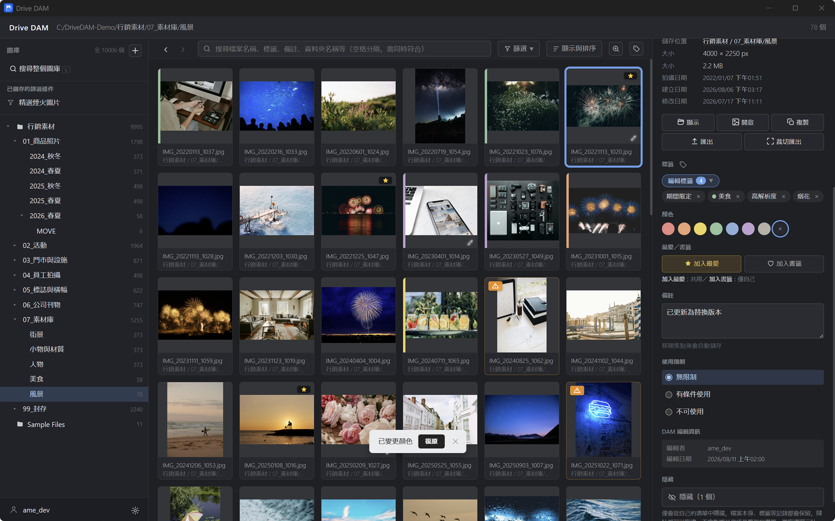Toggle 加入書籤 bookmark button

tap(784, 264)
